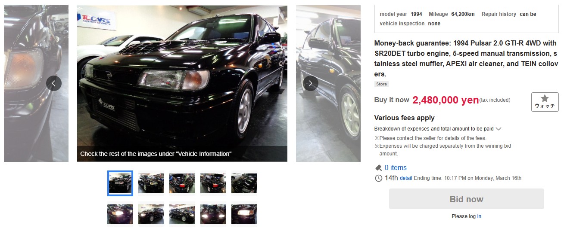Select first thumbnail in bottom row
The image size is (564, 228).
click(x=120, y=214)
